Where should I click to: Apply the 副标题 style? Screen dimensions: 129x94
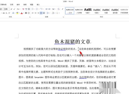pyautogui.click(x=115, y=11)
